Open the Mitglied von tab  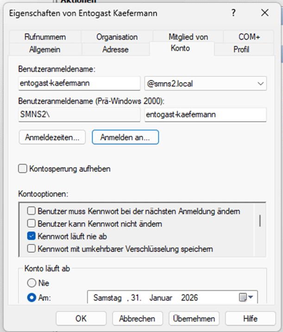[188, 37]
